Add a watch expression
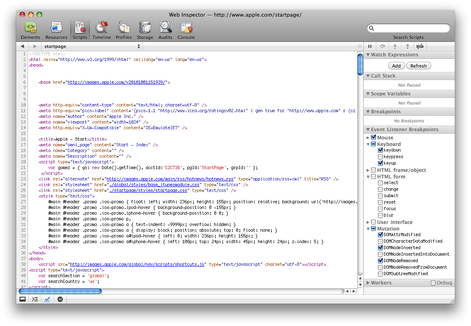Viewport: 471px width, 326px height. click(397, 66)
